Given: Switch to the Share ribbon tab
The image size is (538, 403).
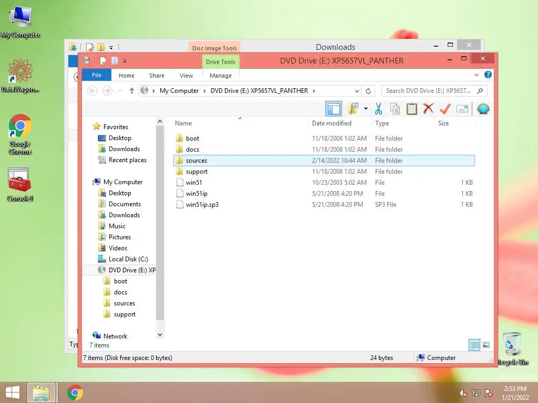Looking at the screenshot, I should tap(157, 76).
